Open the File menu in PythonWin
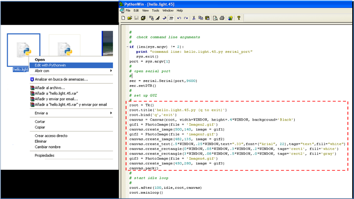 click(x=128, y=10)
